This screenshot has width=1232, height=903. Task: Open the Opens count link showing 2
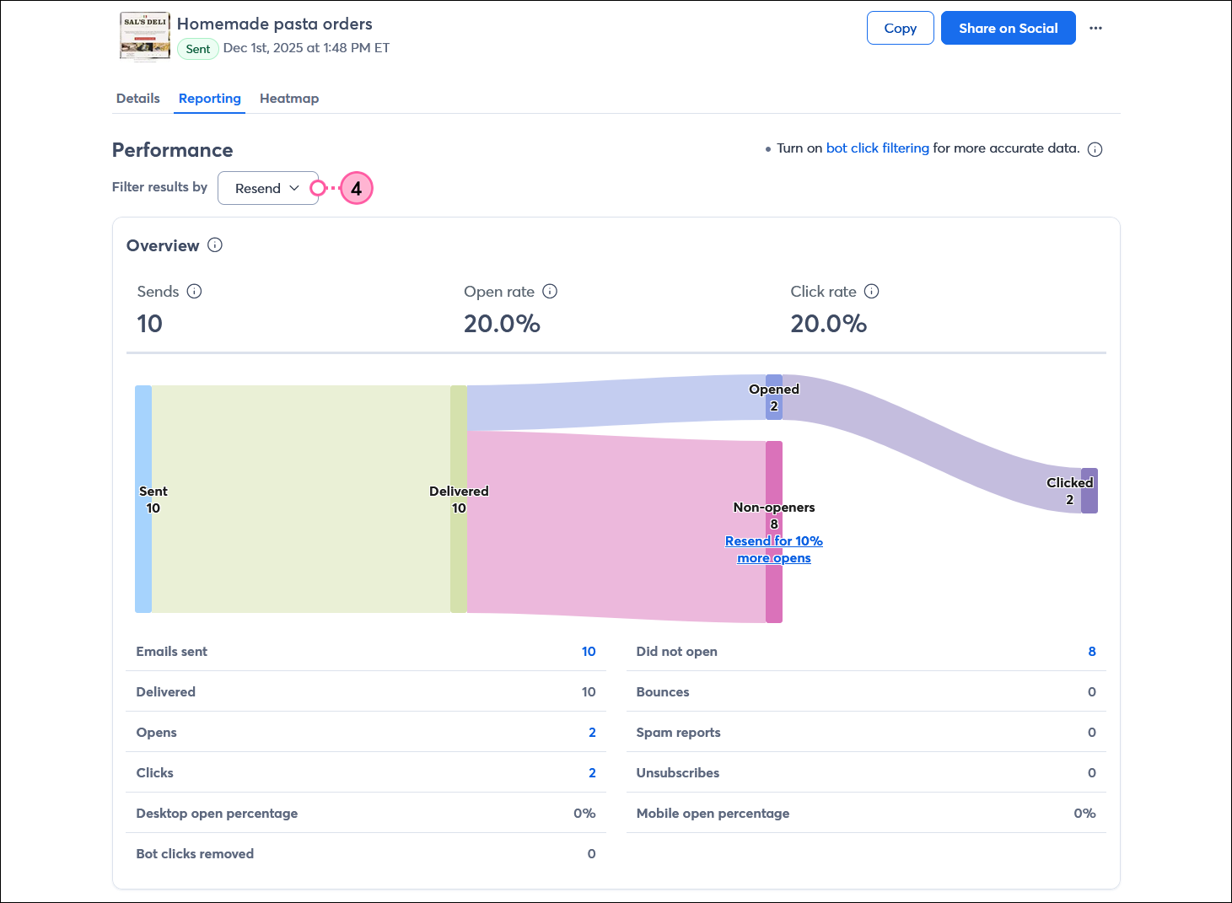click(591, 732)
